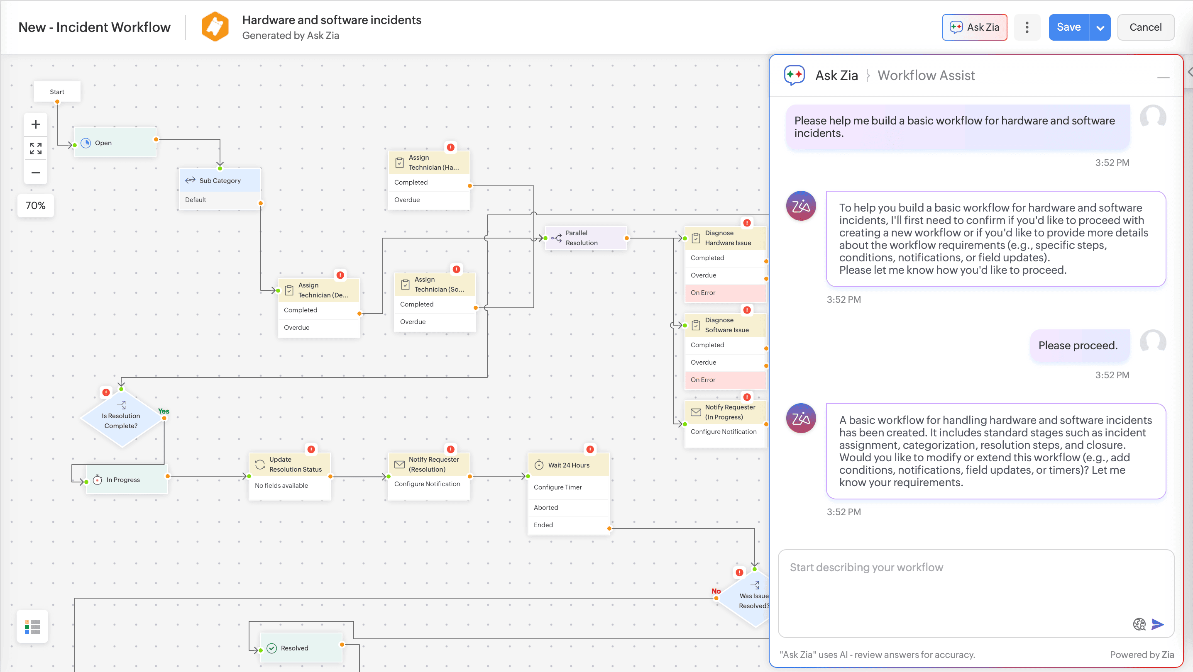The height and width of the screenshot is (672, 1193).
Task: Zoom in with the plus icon
Action: pyautogui.click(x=36, y=124)
